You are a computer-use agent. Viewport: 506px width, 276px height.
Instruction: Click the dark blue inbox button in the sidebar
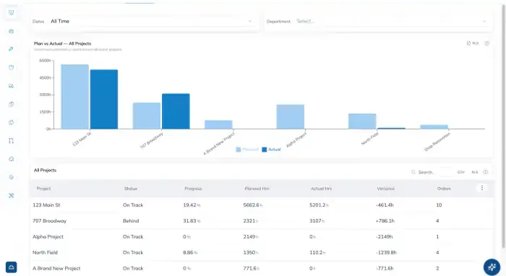pos(12,267)
